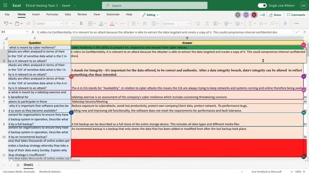
Task: Open the Automate tab
Action: pos(113,14)
